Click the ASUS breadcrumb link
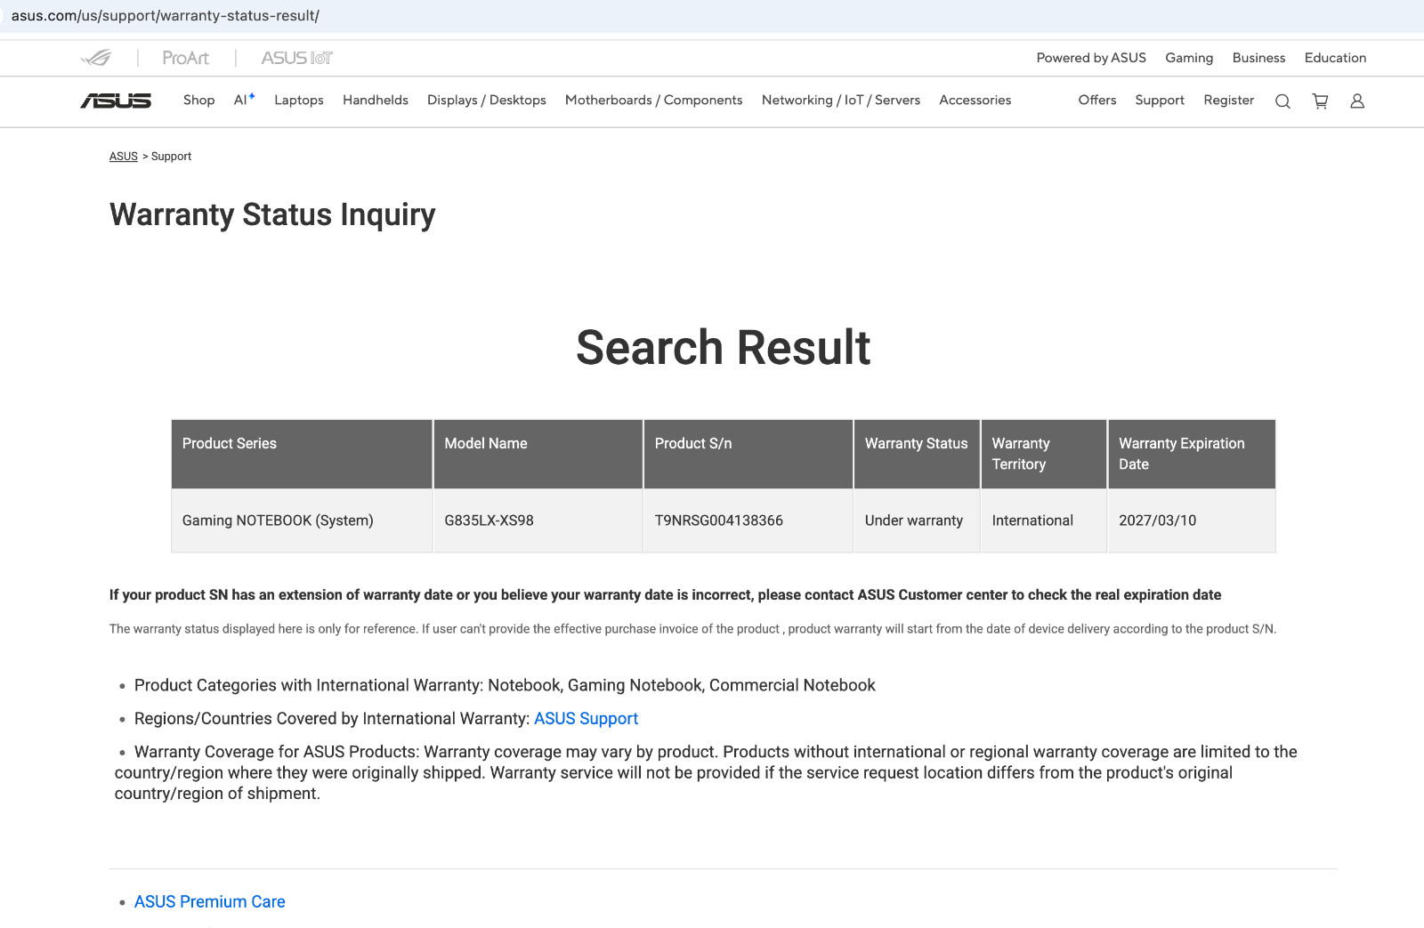 (124, 157)
